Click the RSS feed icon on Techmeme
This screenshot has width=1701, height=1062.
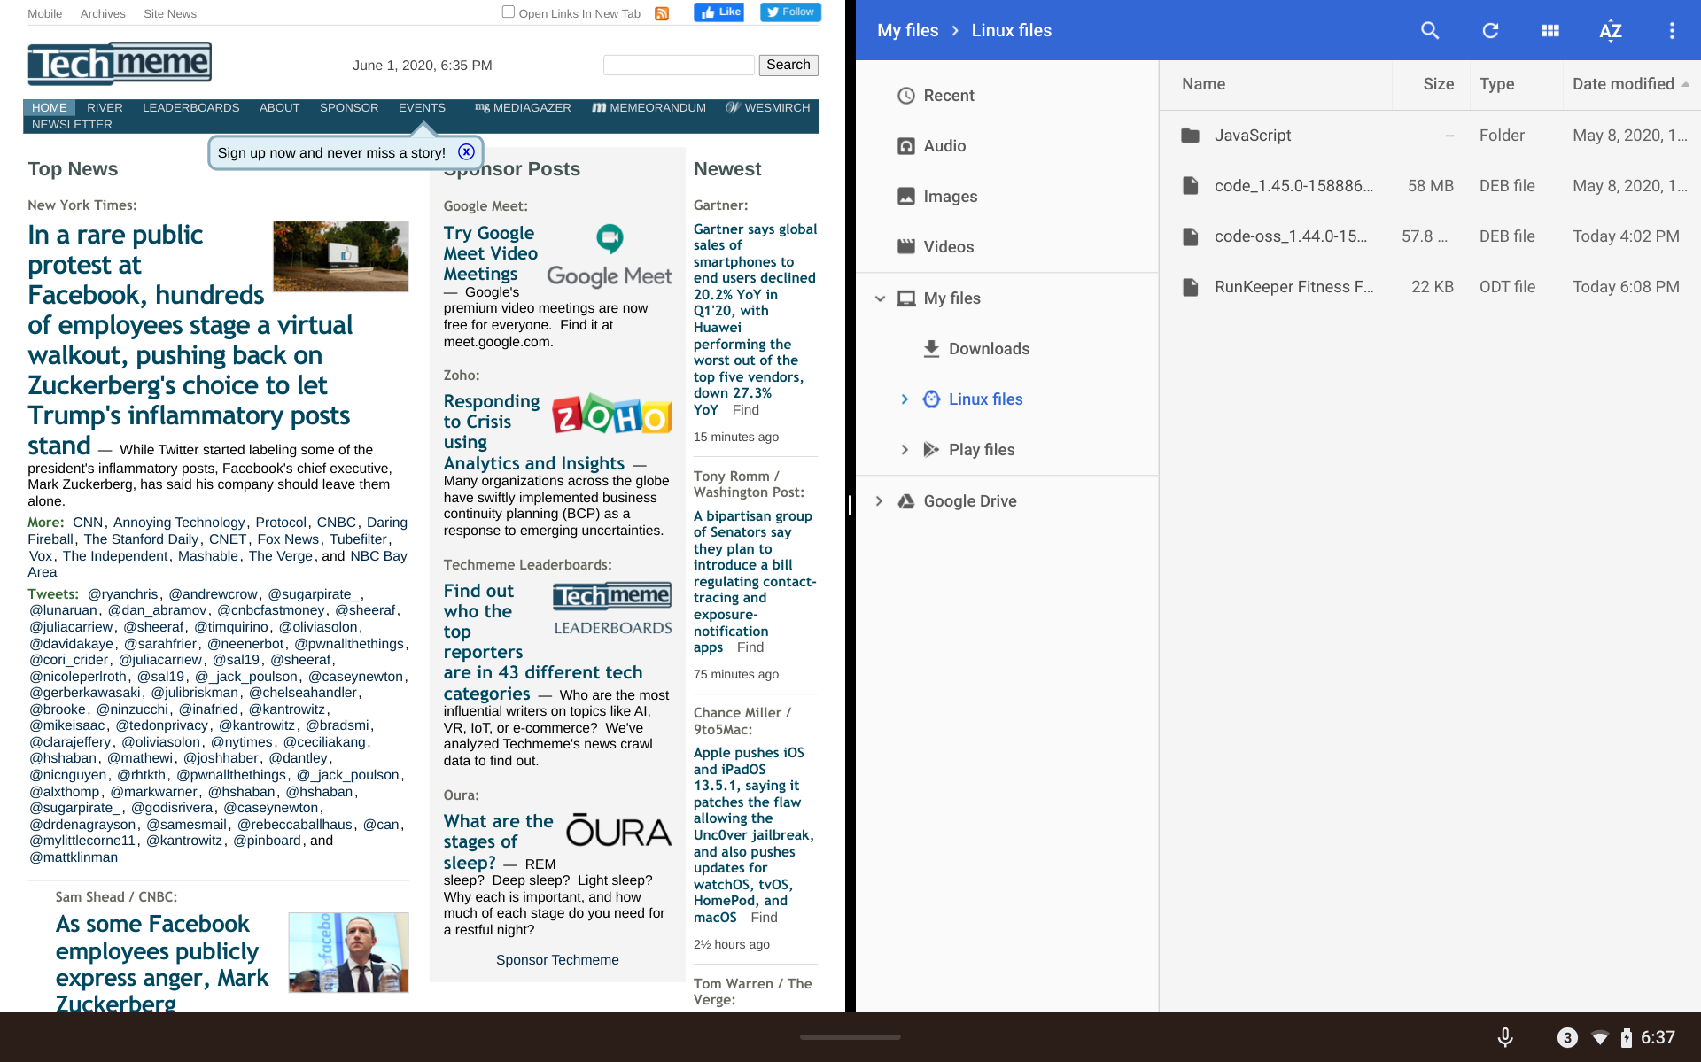[662, 13]
